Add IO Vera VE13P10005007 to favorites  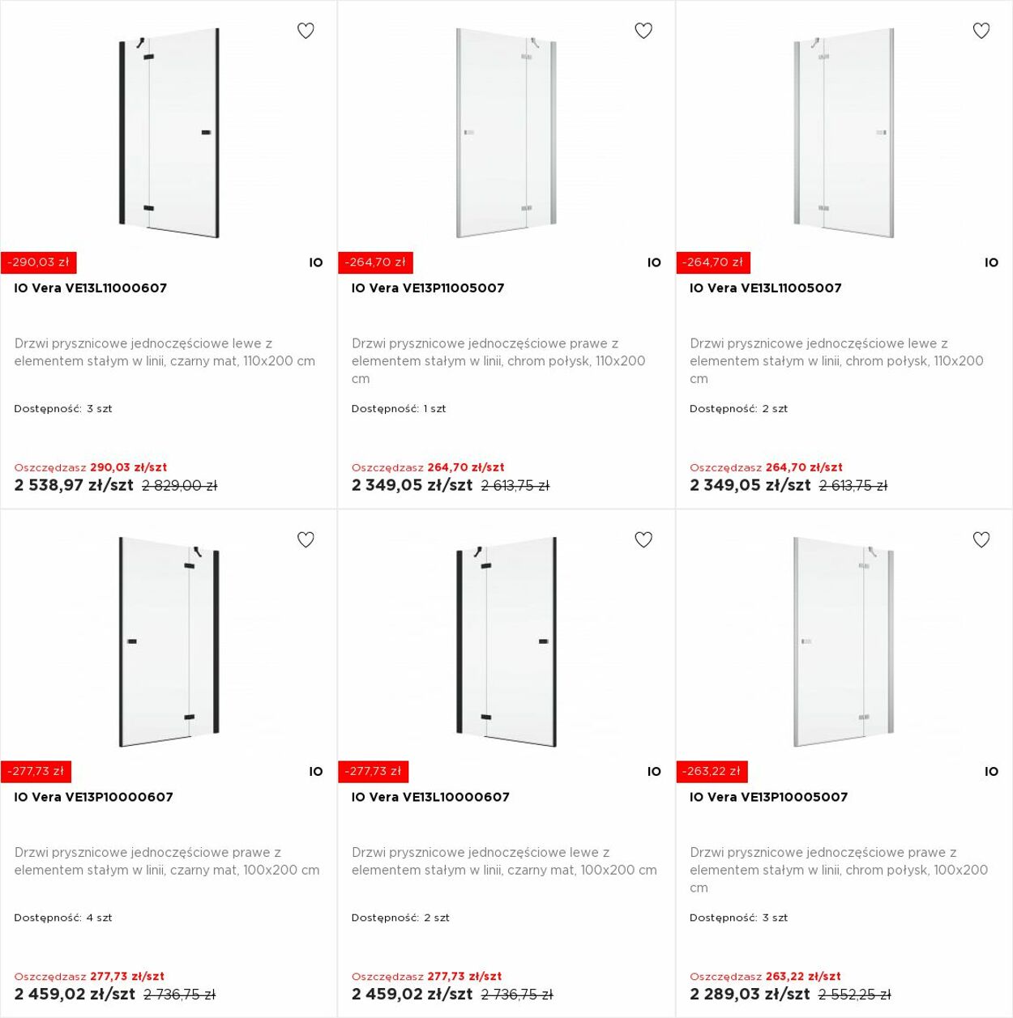point(981,539)
